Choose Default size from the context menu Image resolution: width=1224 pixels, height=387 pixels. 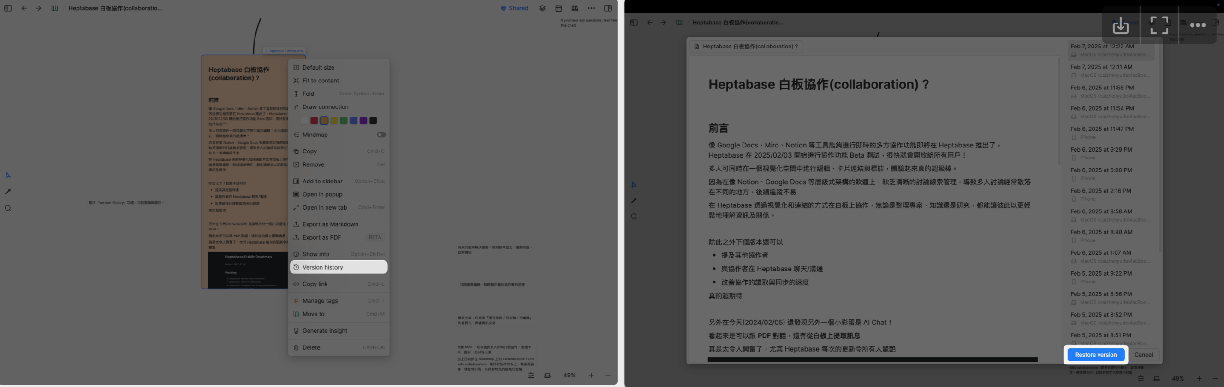click(x=339, y=67)
